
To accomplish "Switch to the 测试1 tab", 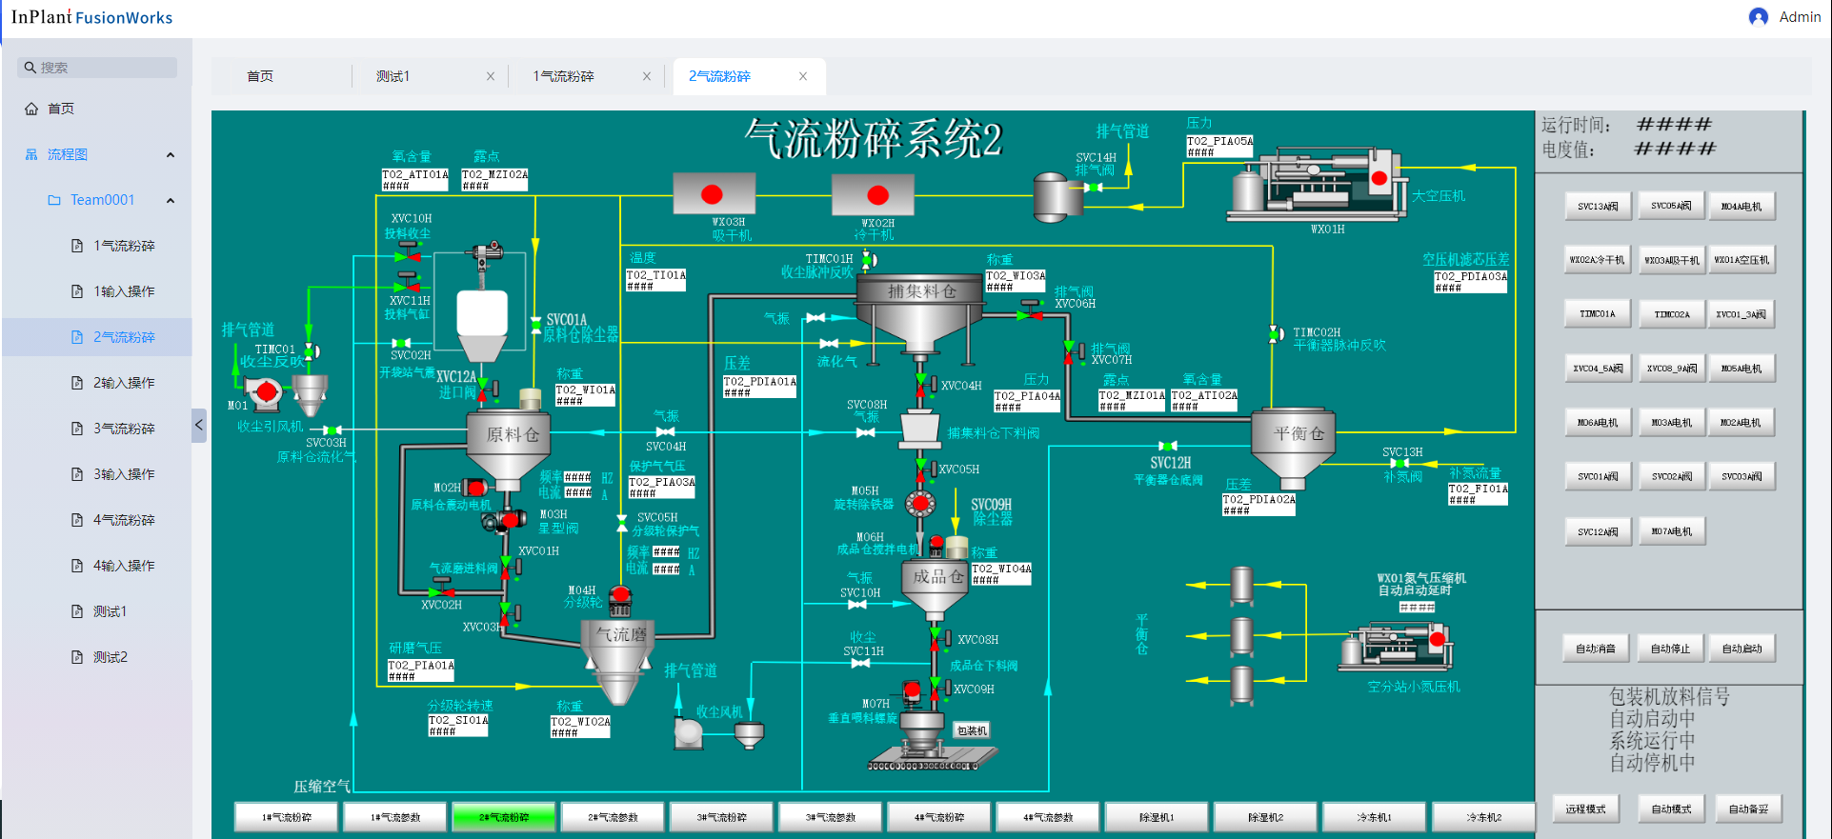I will point(393,76).
